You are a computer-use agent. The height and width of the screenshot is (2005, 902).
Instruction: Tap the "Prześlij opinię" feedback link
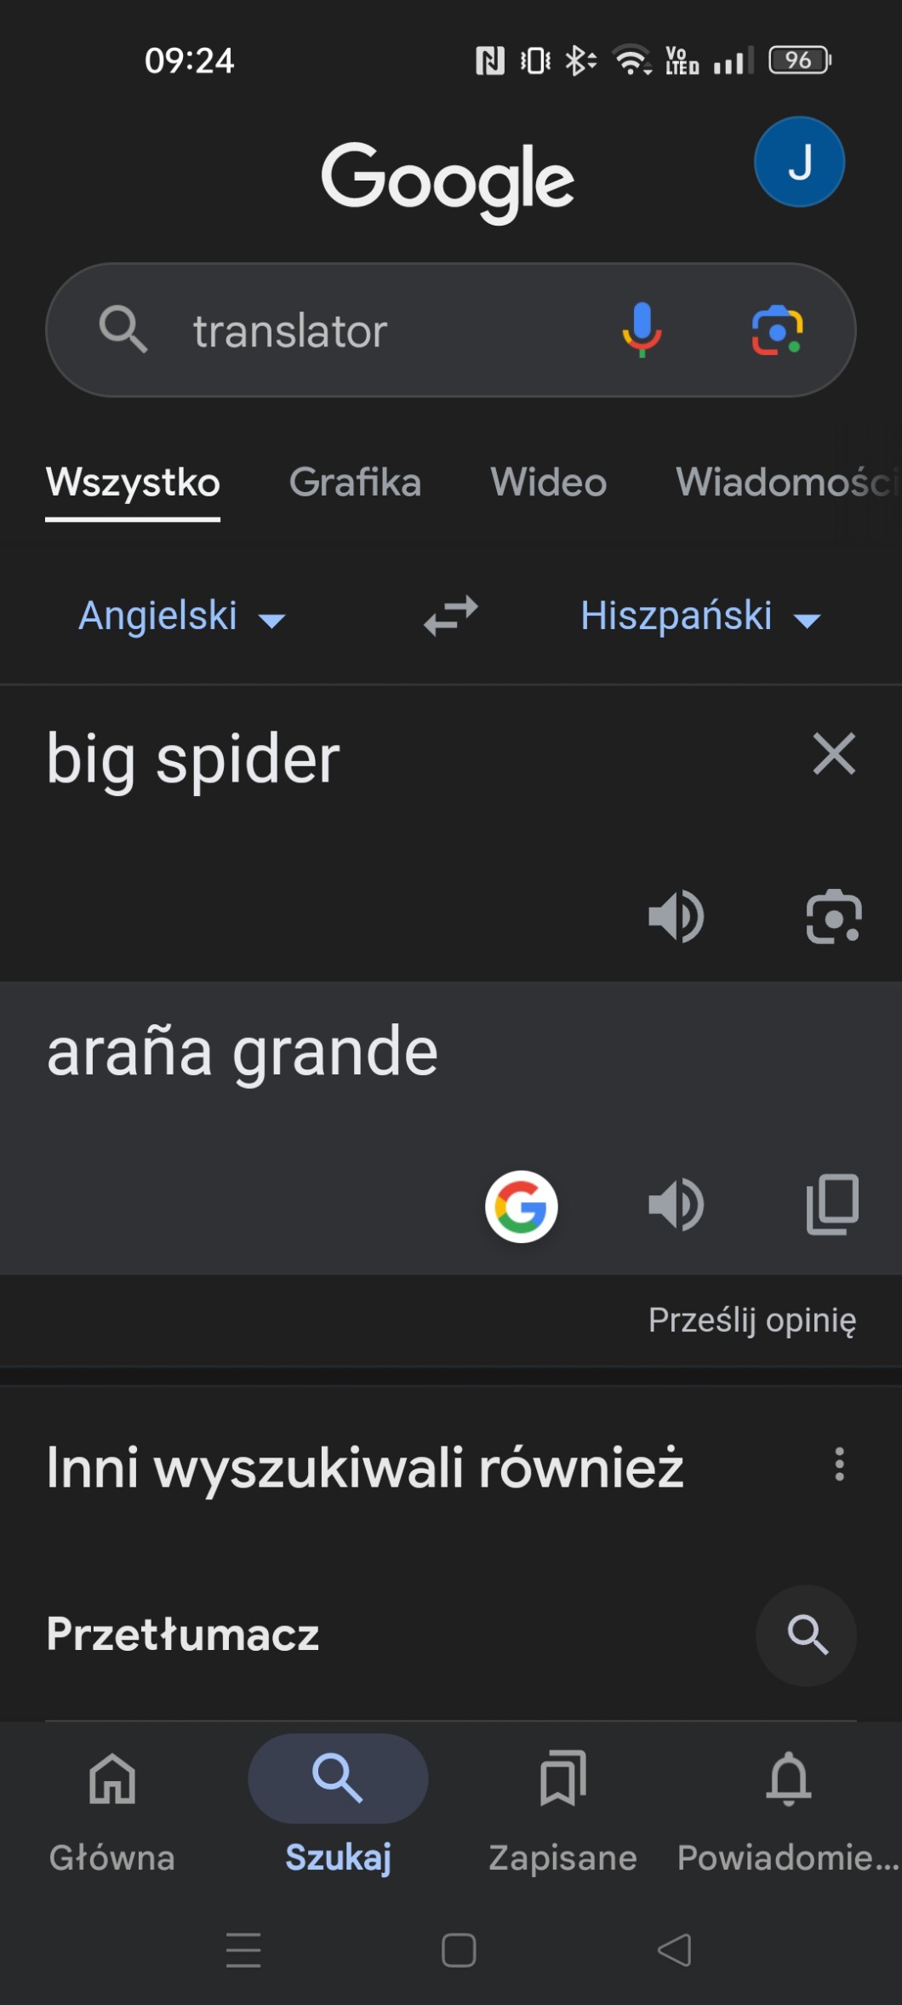click(752, 1320)
